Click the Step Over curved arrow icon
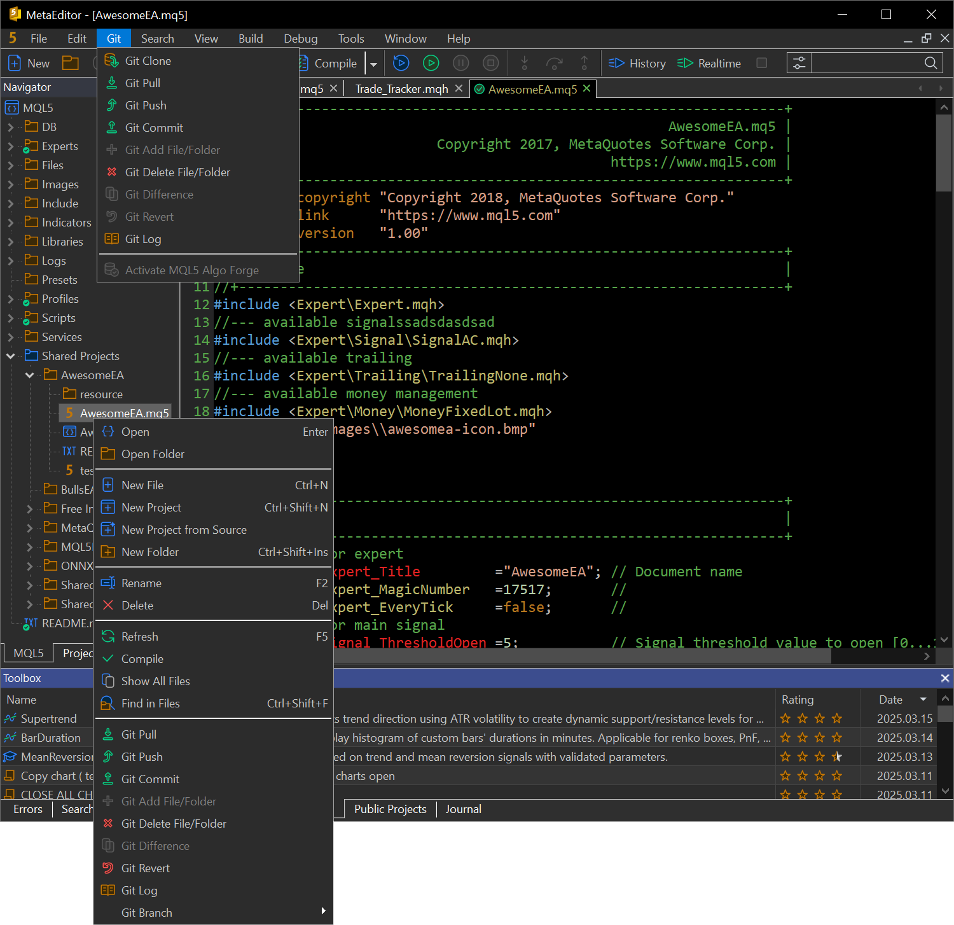954x925 pixels. point(554,63)
